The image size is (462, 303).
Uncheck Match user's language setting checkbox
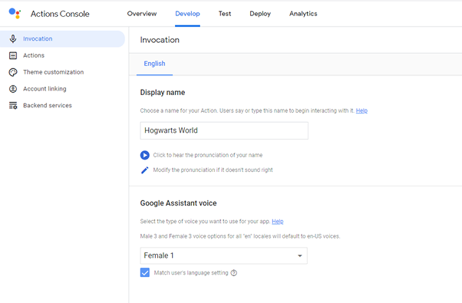click(x=145, y=273)
